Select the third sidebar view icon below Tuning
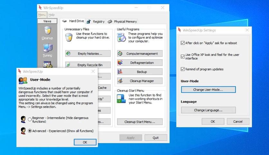 (x=48, y=64)
